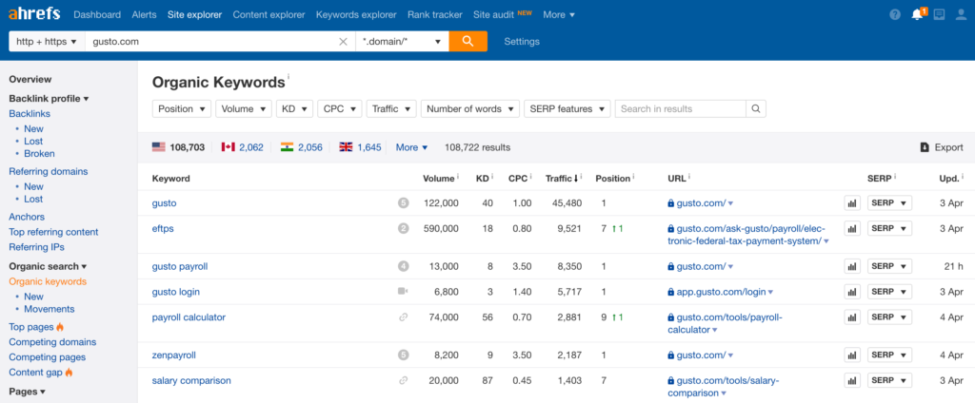Open the SERP features filter dropdown
This screenshot has height=403, width=975.
pyautogui.click(x=567, y=108)
